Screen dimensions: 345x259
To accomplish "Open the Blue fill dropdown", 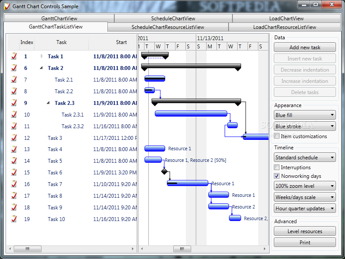I will tap(305, 115).
